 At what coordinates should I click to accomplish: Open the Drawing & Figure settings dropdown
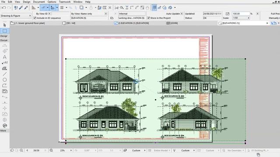tap(16, 16)
